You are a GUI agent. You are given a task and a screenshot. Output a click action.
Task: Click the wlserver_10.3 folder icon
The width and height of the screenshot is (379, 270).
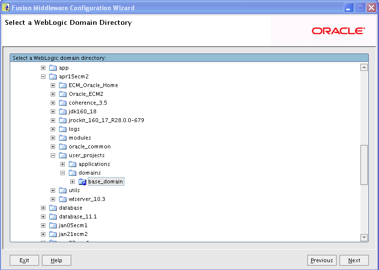click(62, 199)
